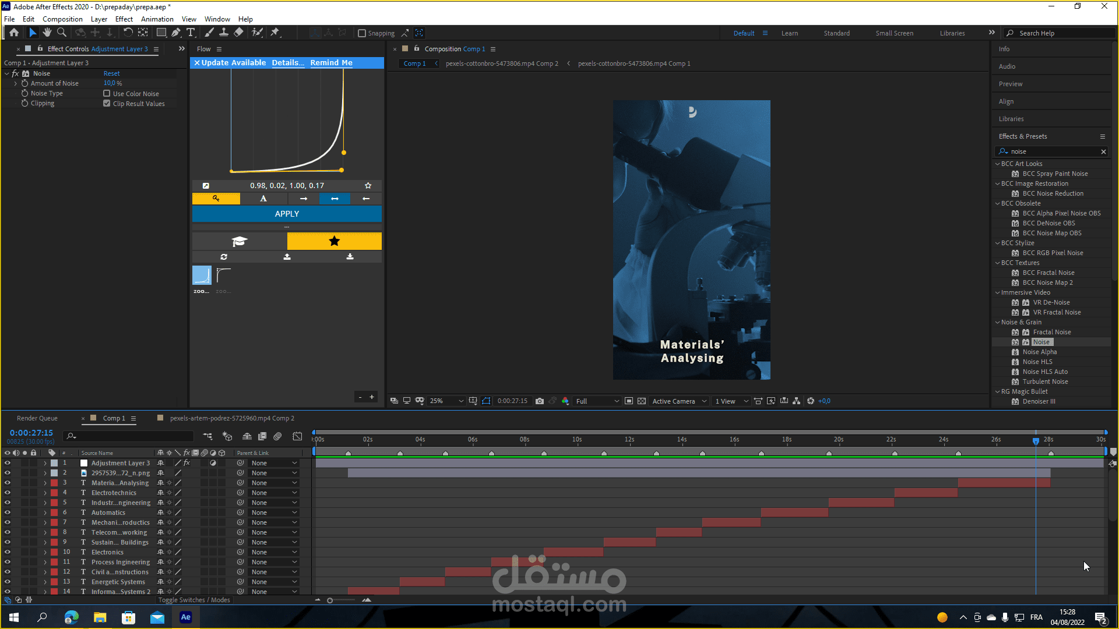Click the Take Snapshot camera icon

pyautogui.click(x=540, y=401)
